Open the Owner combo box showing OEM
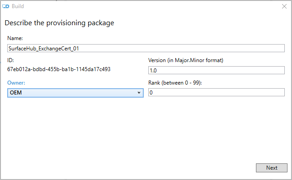This screenshot has width=292, height=180. pyautogui.click(x=75, y=92)
